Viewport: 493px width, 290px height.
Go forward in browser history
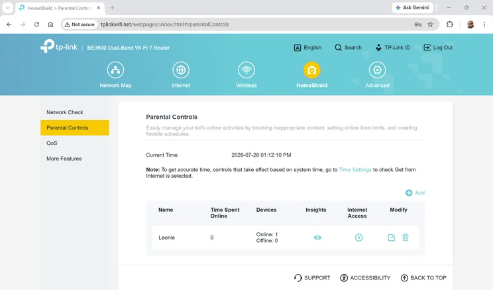pos(23,25)
